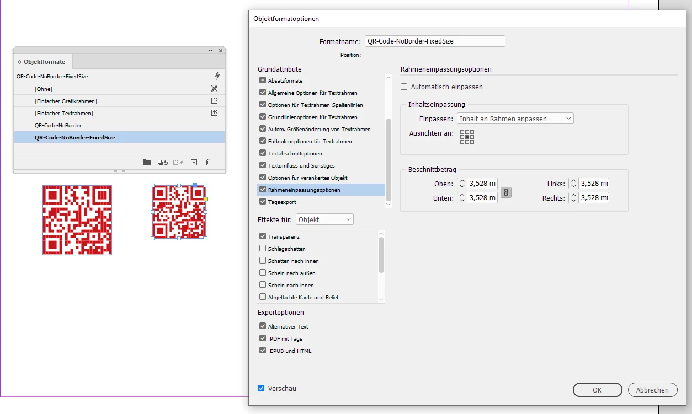This screenshot has width=692, height=414.
Task: Open the Einpassen dropdown
Action: (x=515, y=119)
